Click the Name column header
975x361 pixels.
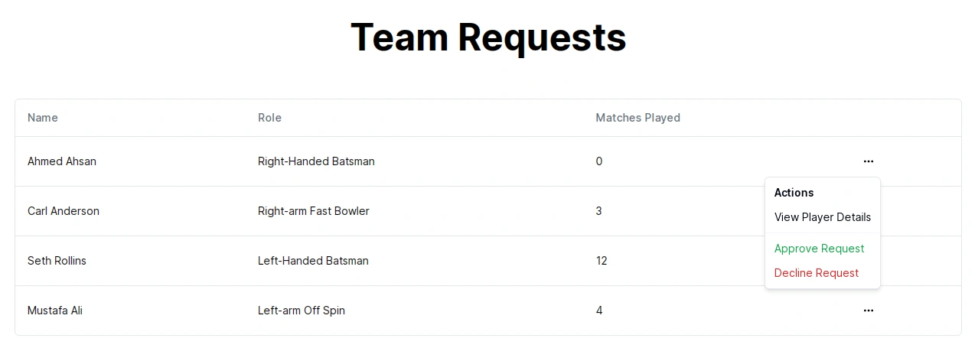pos(43,118)
